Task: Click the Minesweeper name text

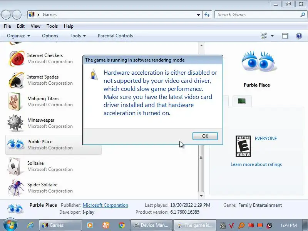Action: [x=41, y=120]
